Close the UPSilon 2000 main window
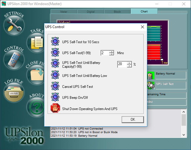The image size is (191, 150). click(184, 4)
